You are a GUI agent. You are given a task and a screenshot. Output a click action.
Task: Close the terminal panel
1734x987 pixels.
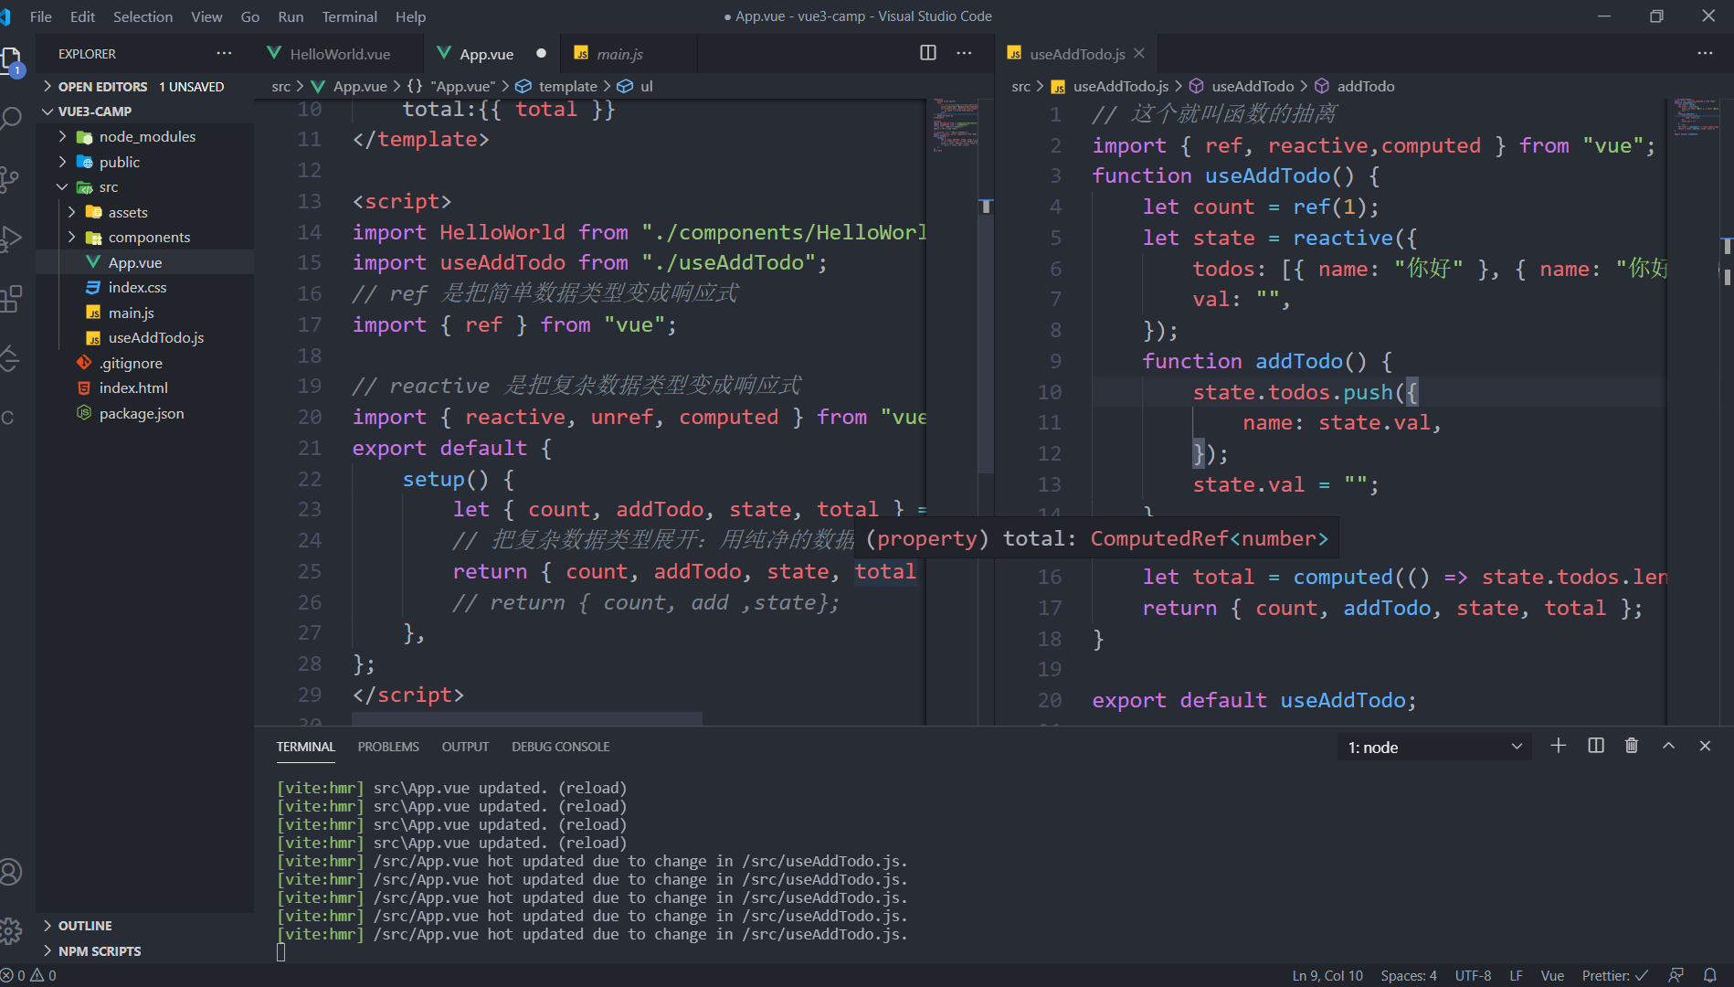tap(1705, 746)
